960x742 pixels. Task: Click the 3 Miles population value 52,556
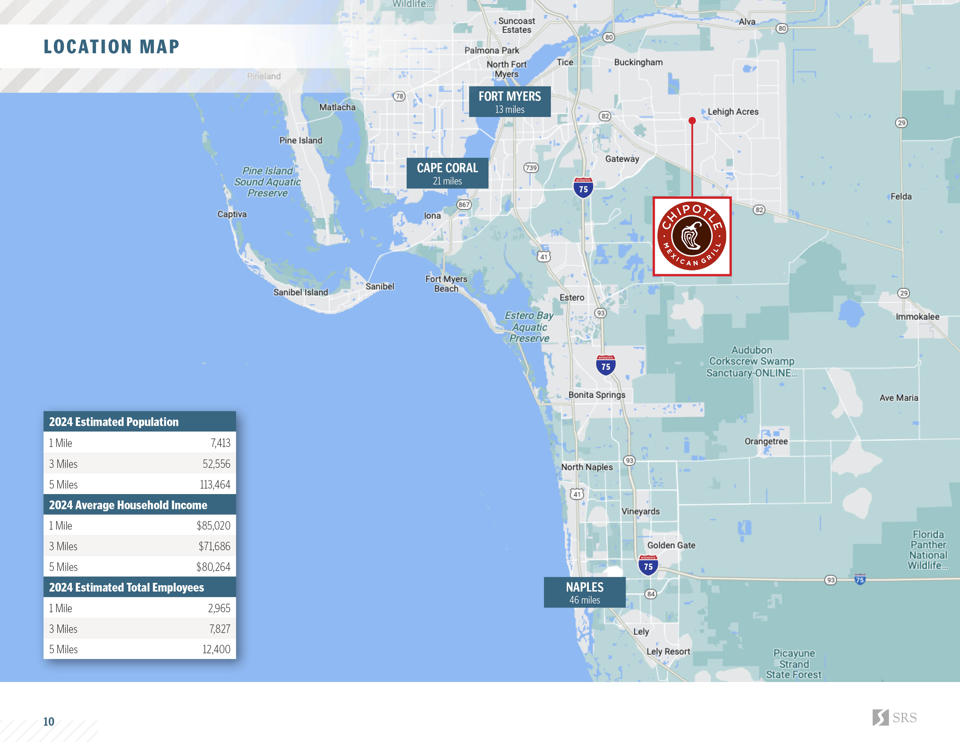pyautogui.click(x=216, y=464)
